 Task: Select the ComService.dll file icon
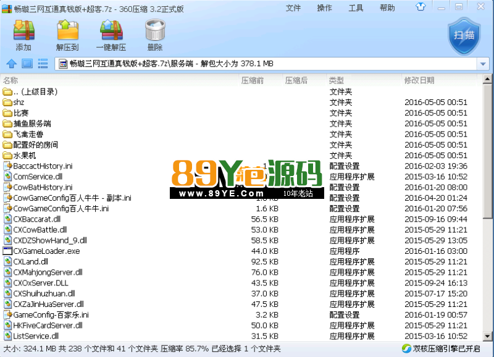point(7,177)
